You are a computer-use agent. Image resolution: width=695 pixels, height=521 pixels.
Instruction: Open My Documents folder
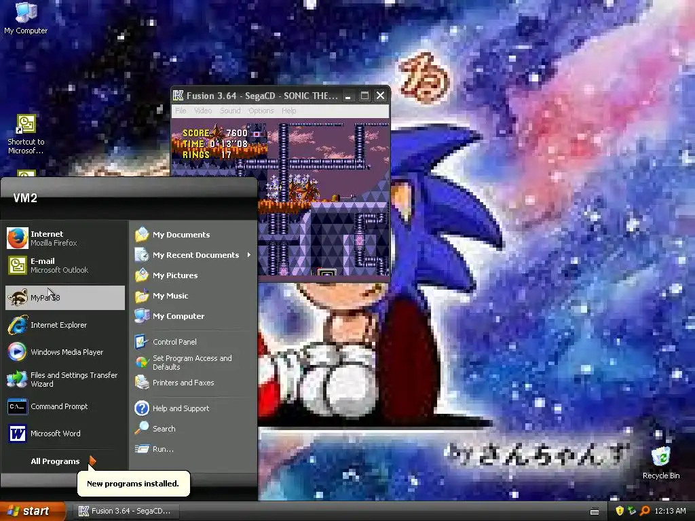tap(193, 234)
